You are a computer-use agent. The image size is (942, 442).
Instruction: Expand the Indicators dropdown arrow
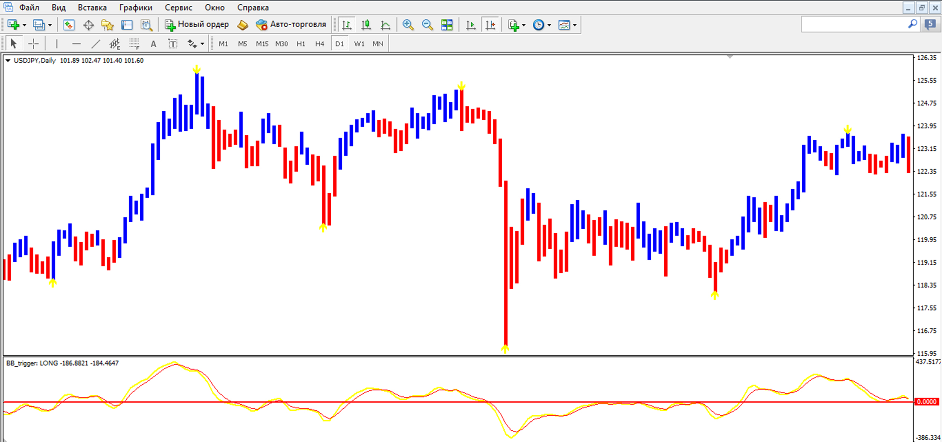[523, 25]
